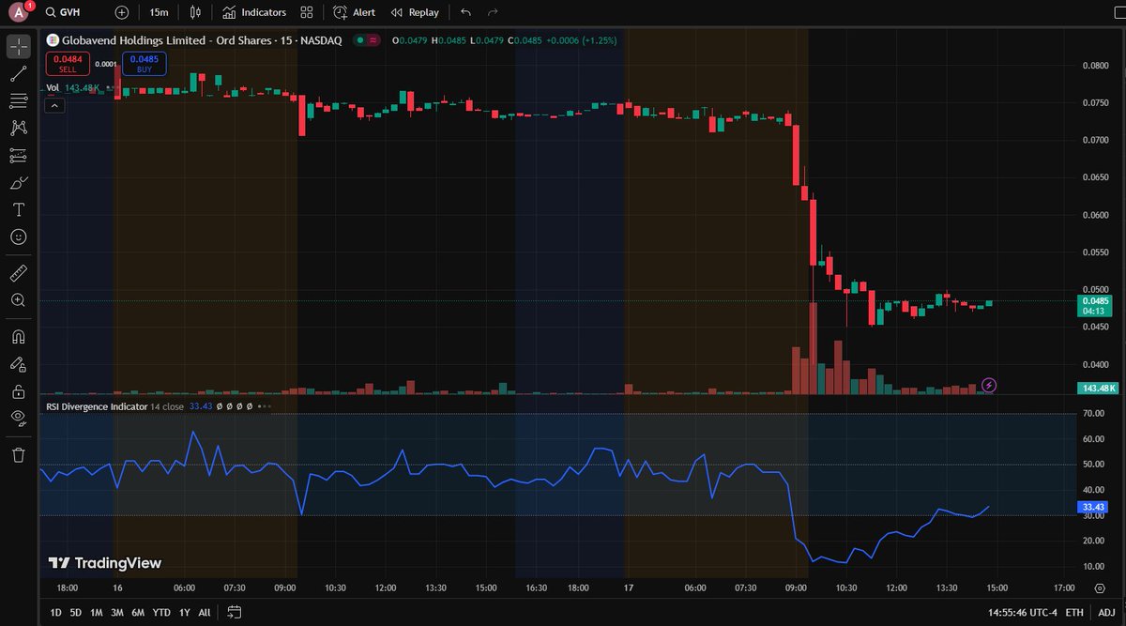Pick the Text tool in left toolbar
1126x626 pixels.
point(18,209)
